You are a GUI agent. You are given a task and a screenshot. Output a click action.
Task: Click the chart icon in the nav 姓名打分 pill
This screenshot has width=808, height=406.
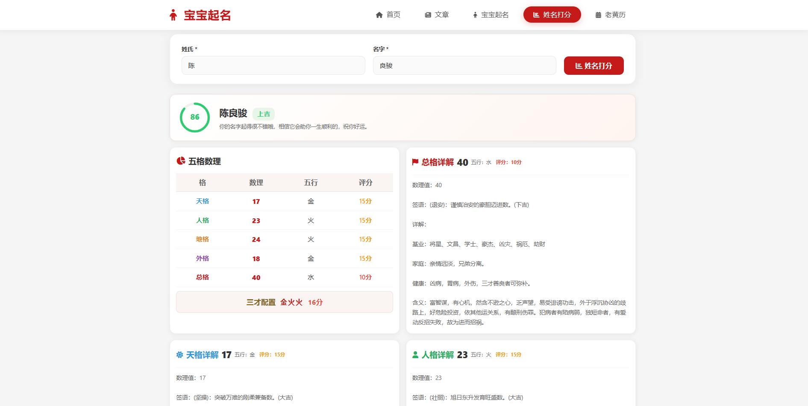[x=536, y=15]
